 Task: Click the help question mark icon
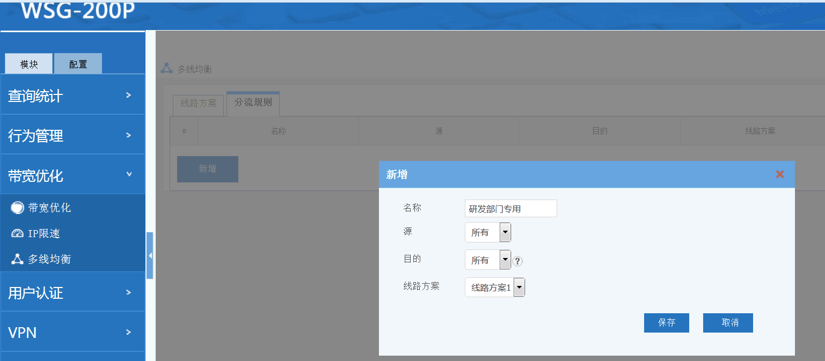tap(517, 261)
